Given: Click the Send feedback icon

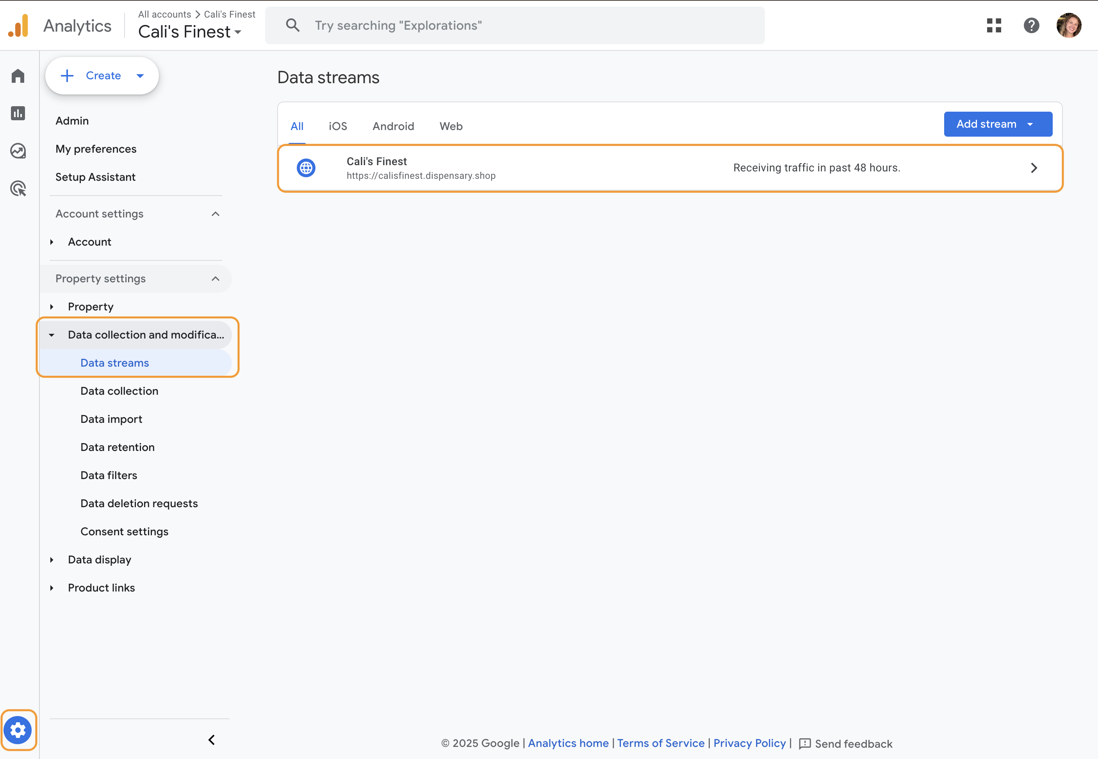Looking at the screenshot, I should coord(805,743).
